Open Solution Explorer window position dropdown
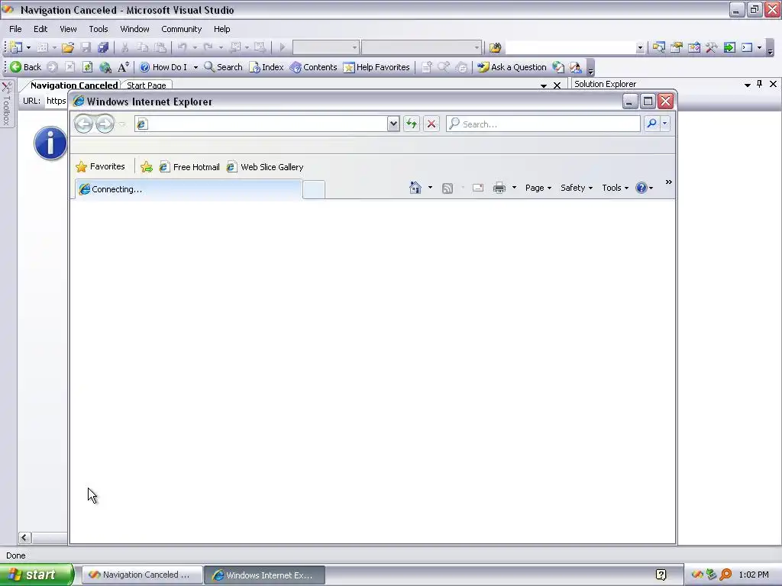 [x=747, y=85]
